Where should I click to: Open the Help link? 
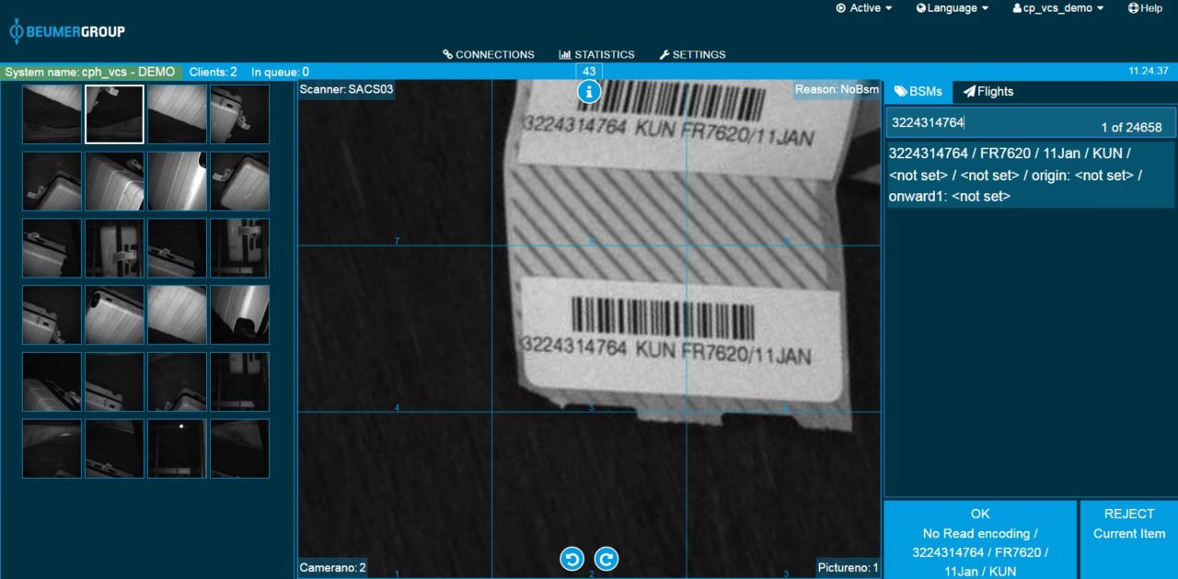click(1145, 8)
